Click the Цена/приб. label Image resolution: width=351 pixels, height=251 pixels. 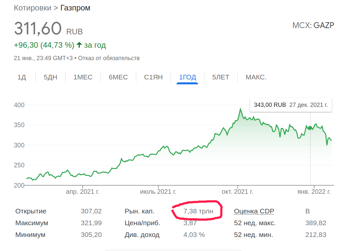tap(142, 223)
